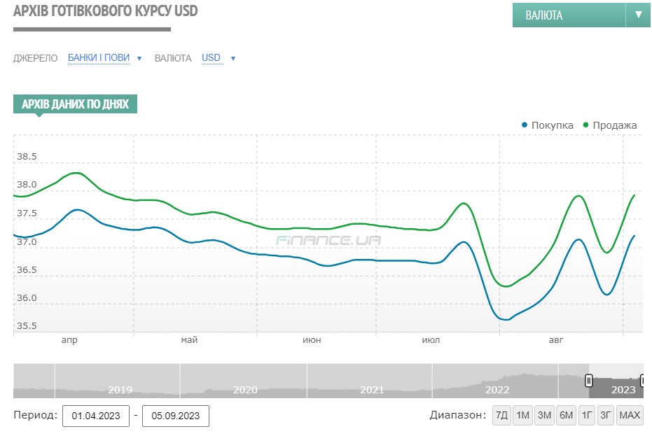Toggle the Продажа series in legend
Viewport: 652px width, 436px height.
point(614,125)
